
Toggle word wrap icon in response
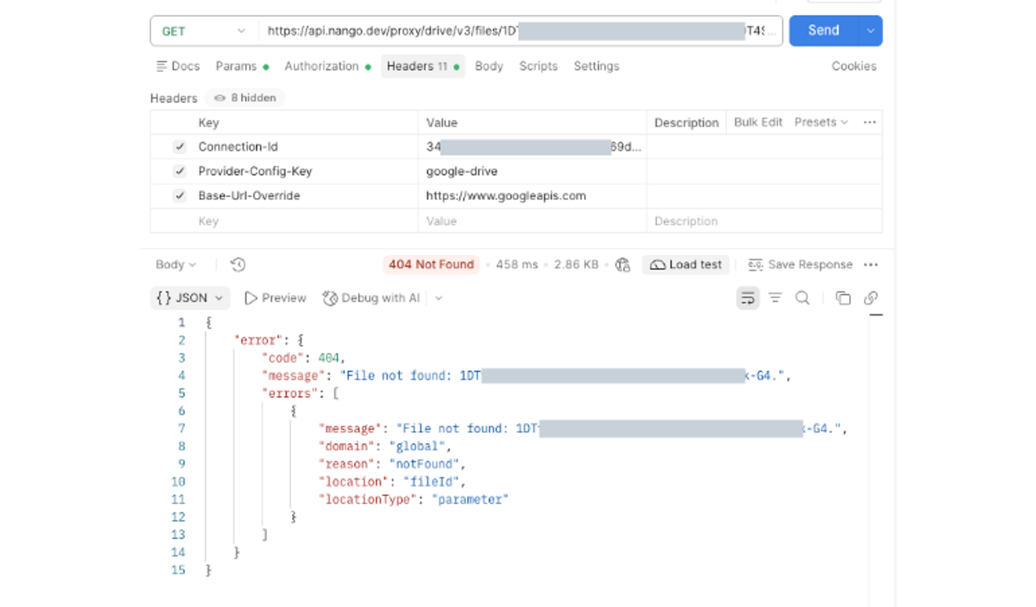748,298
